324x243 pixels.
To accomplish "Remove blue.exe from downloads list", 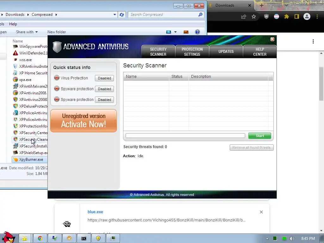I will [261, 212].
